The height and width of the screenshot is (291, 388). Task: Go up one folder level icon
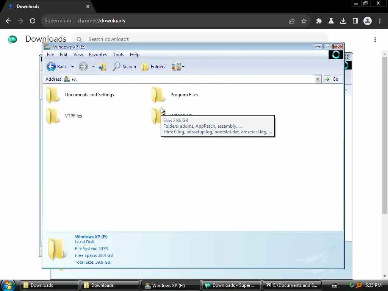[x=102, y=67]
